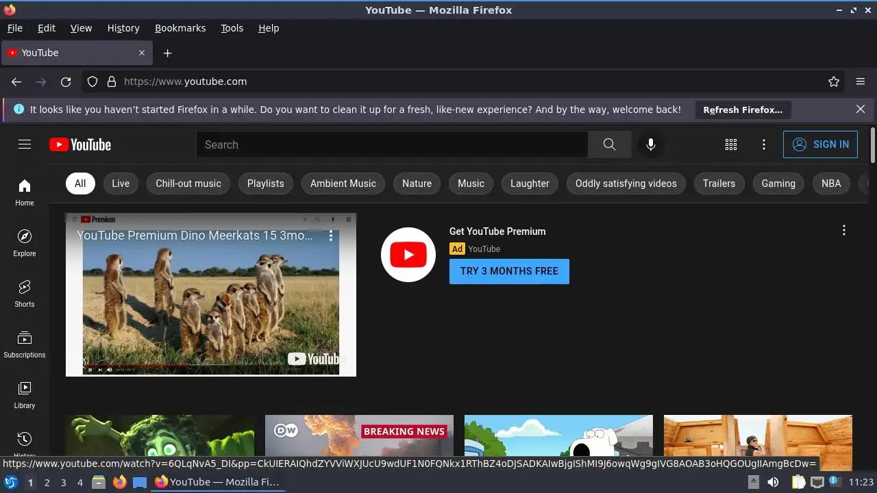Select the Playlists filter chip
This screenshot has width=877, height=493.
265,184
